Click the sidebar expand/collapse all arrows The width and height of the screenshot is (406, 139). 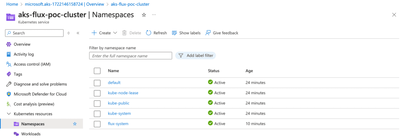68,33
